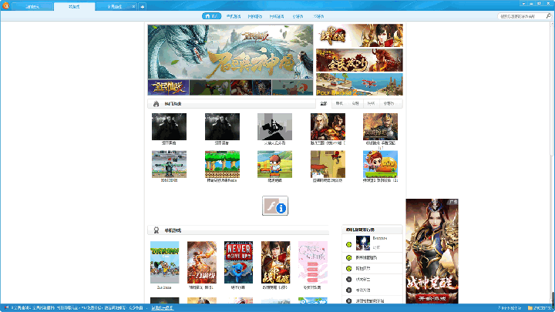The height and width of the screenshot is (312, 555).
Task: Open the title bar dropdown menu arrow
Action: (523, 4)
